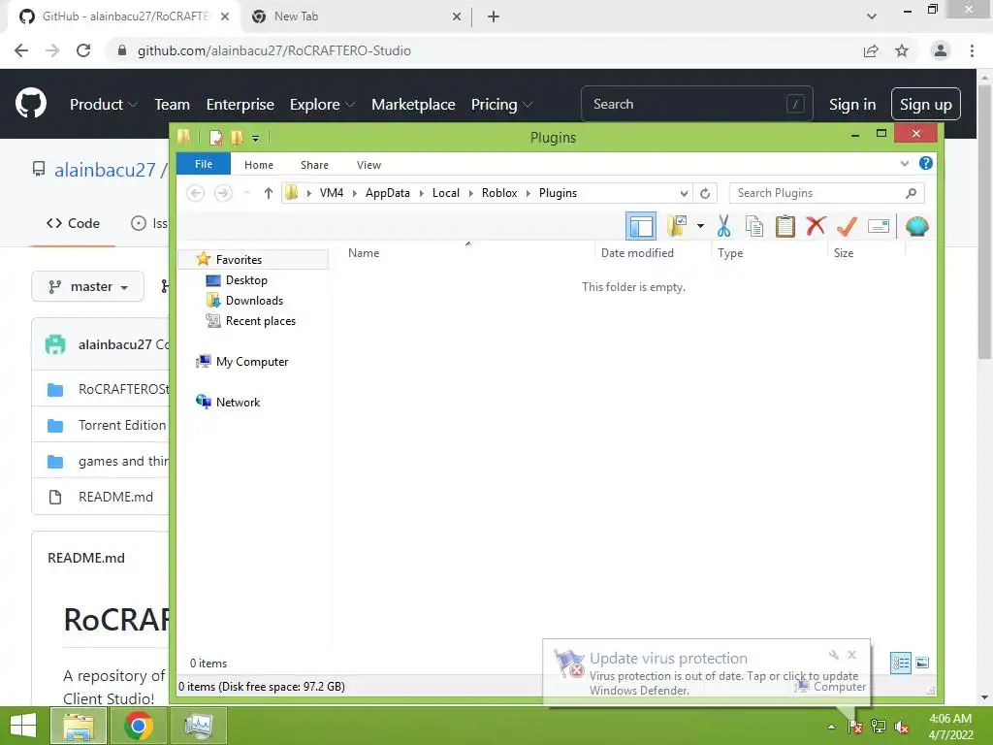Open GitHub Product menu
The image size is (993, 745).
[103, 105]
